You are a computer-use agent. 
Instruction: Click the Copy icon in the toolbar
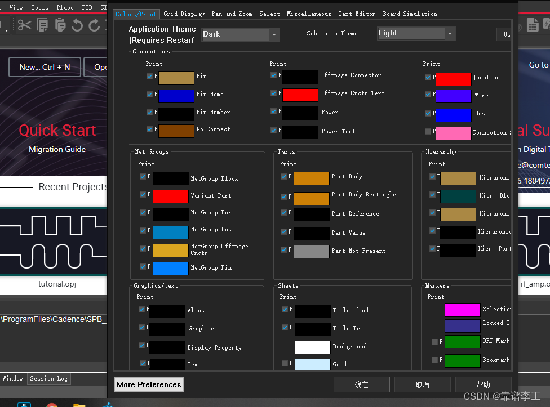click(42, 25)
